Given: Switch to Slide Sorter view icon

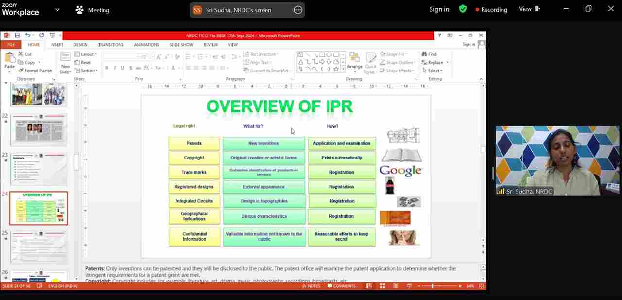Looking at the screenshot, I should coord(382,286).
